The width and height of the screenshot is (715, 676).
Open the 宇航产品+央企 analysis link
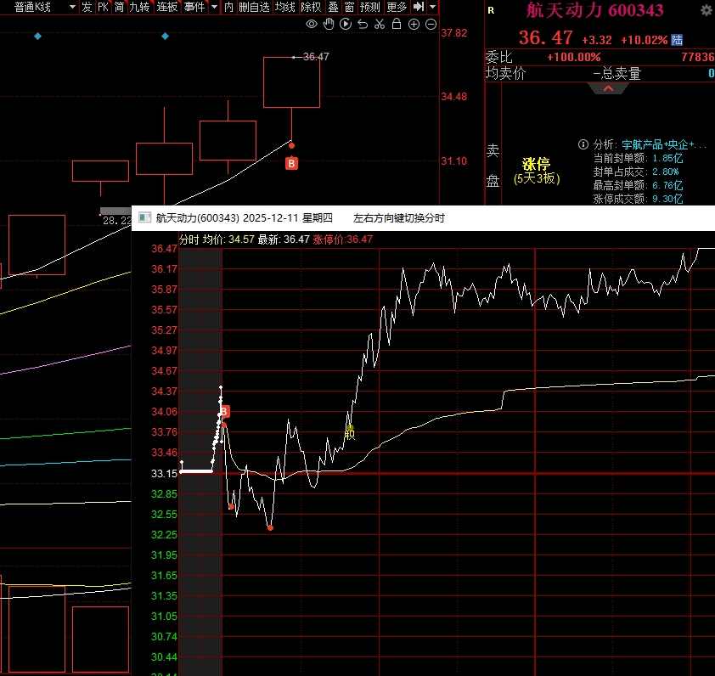(664, 144)
